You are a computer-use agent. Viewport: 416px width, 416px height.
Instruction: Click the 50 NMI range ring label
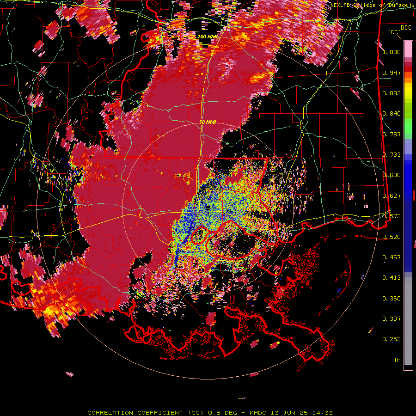click(208, 122)
